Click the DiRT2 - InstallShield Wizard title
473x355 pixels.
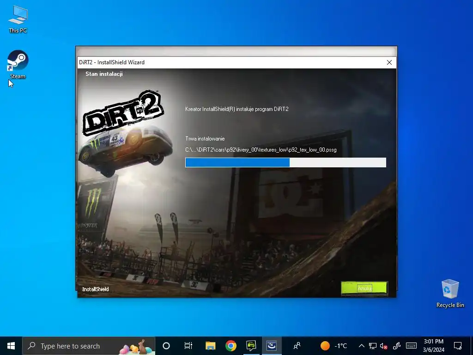pos(112,62)
